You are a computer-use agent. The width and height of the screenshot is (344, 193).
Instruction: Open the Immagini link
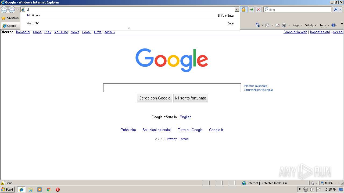click(x=23, y=32)
